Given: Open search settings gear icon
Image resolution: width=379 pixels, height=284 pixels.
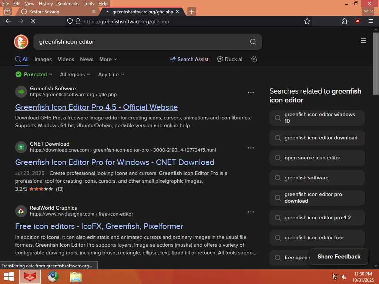Looking at the screenshot, I should pos(254,59).
